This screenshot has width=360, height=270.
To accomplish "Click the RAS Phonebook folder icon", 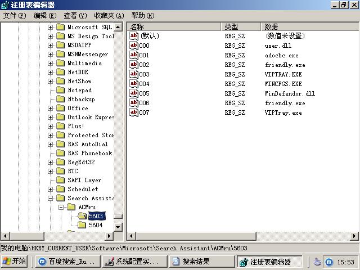I will coord(60,153).
